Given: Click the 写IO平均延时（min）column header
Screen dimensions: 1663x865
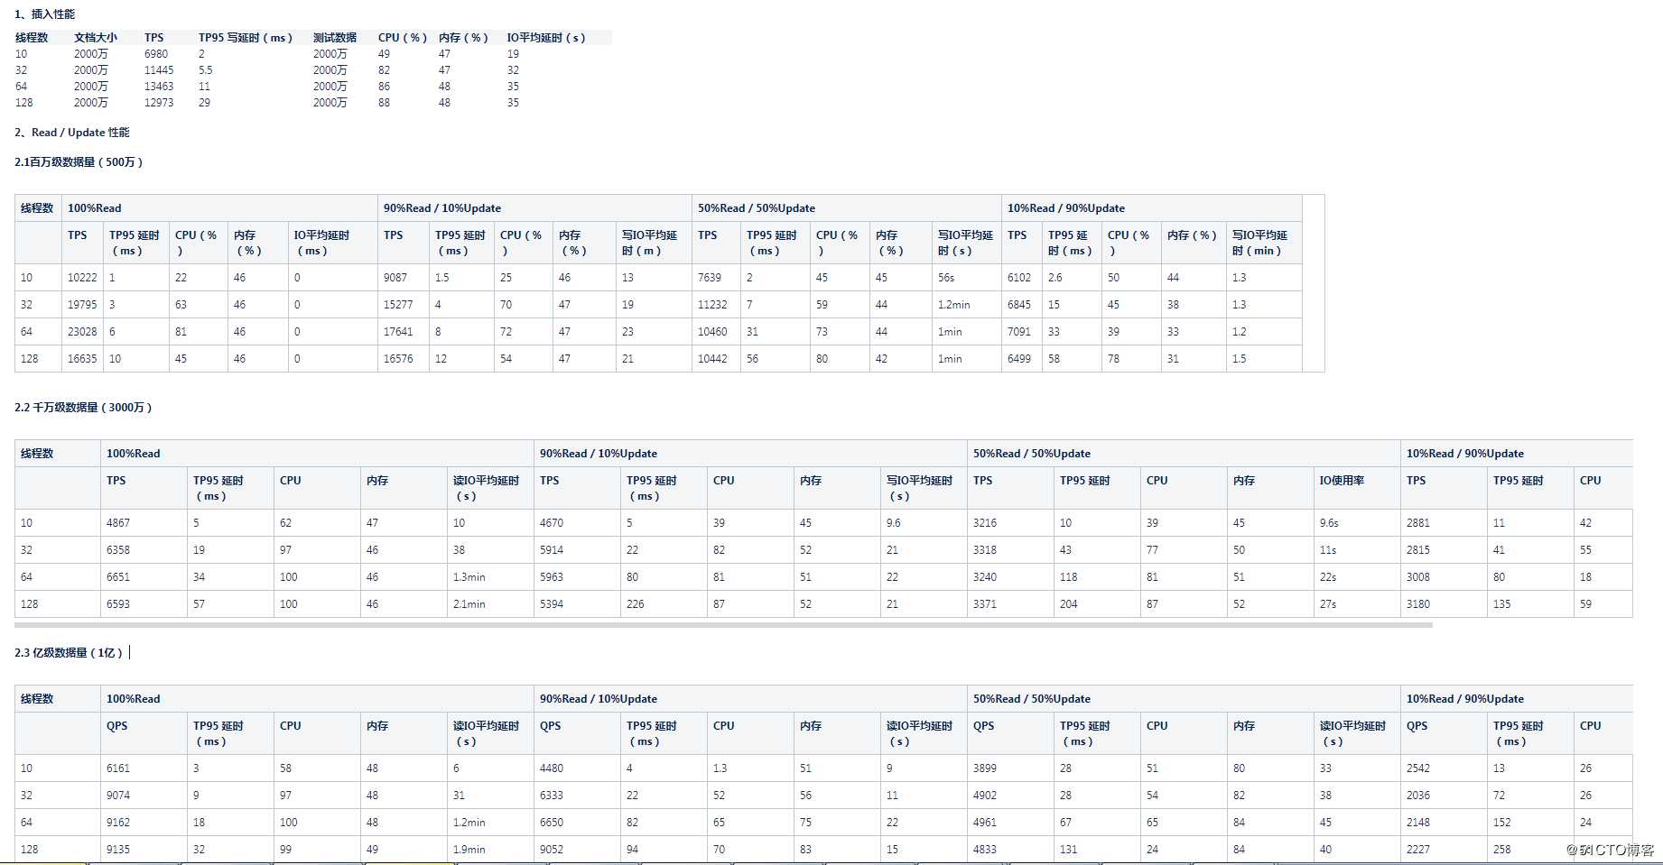Looking at the screenshot, I should 1259,243.
